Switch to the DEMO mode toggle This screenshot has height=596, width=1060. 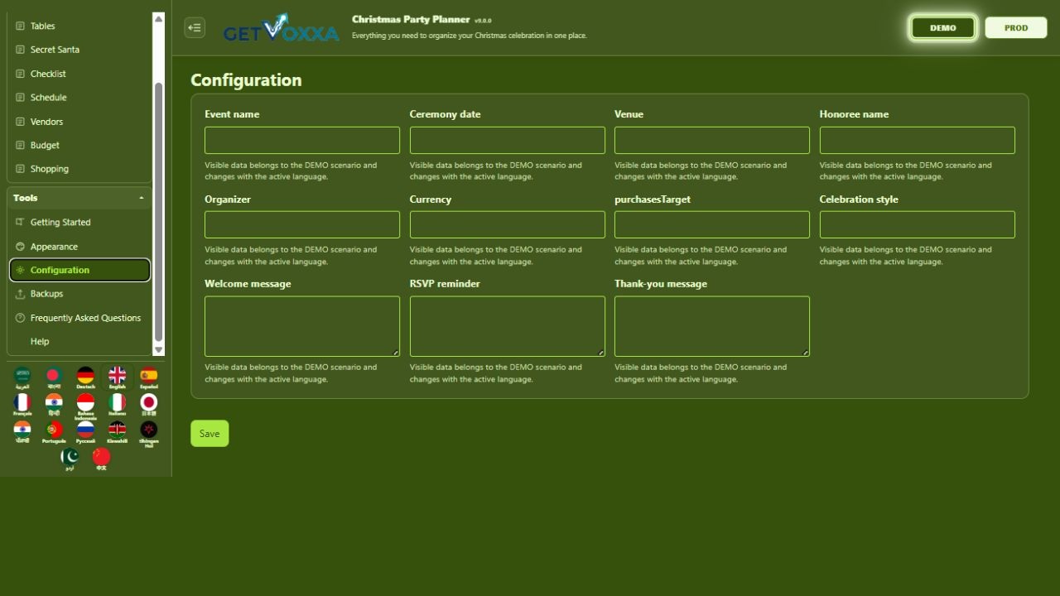942,27
